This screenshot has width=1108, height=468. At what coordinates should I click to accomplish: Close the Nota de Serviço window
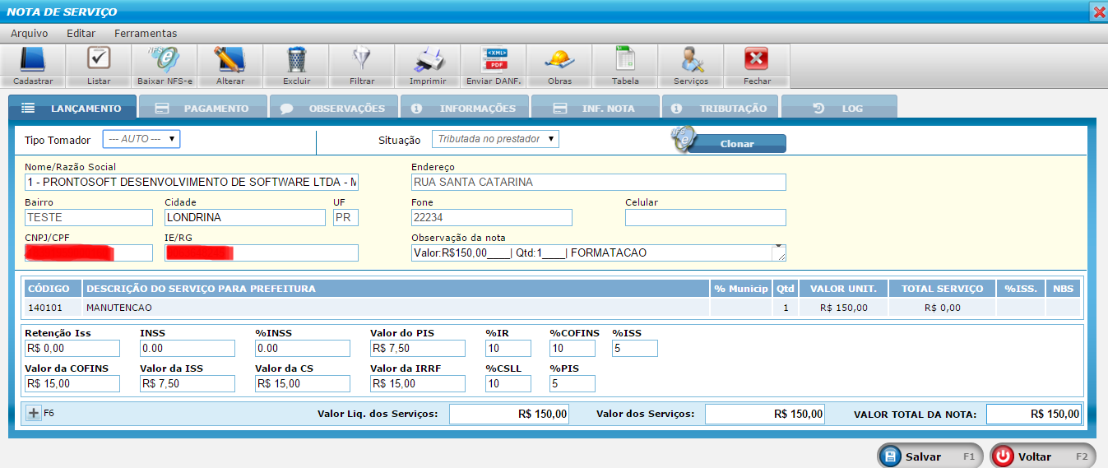(x=1098, y=12)
